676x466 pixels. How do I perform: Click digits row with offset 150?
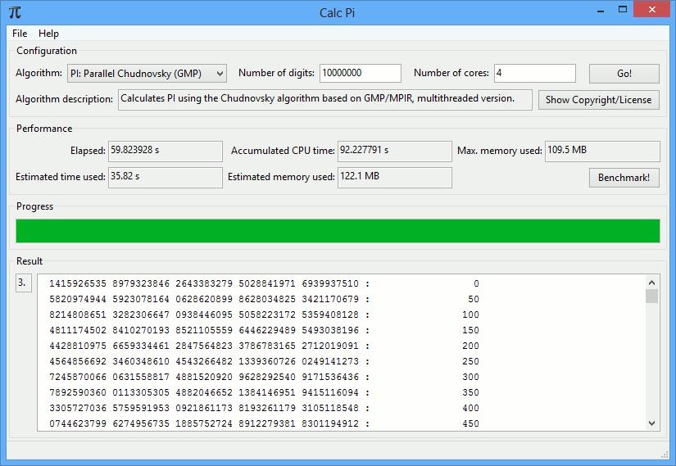pos(265,330)
